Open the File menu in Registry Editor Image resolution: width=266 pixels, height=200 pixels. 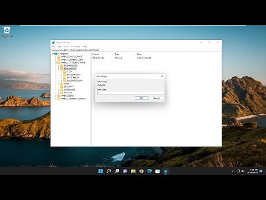tap(53, 47)
